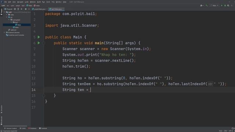Collapse the src folder node
The height and width of the screenshot is (132, 235).
[7, 17]
